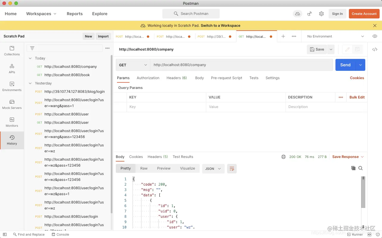This screenshot has width=382, height=238.
Task: Copy the response body to clipboard
Action: click(x=353, y=168)
